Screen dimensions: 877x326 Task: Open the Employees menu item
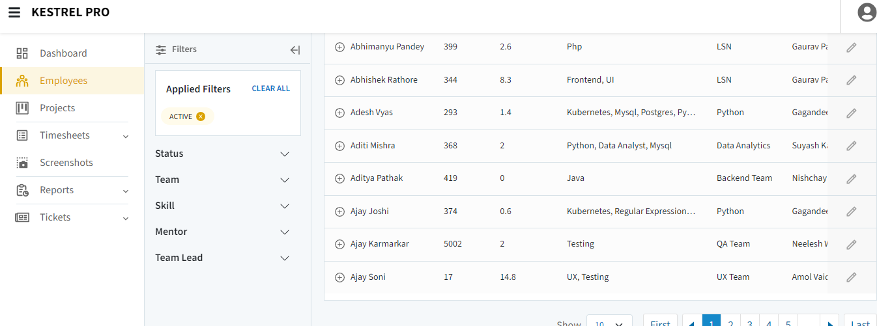63,81
